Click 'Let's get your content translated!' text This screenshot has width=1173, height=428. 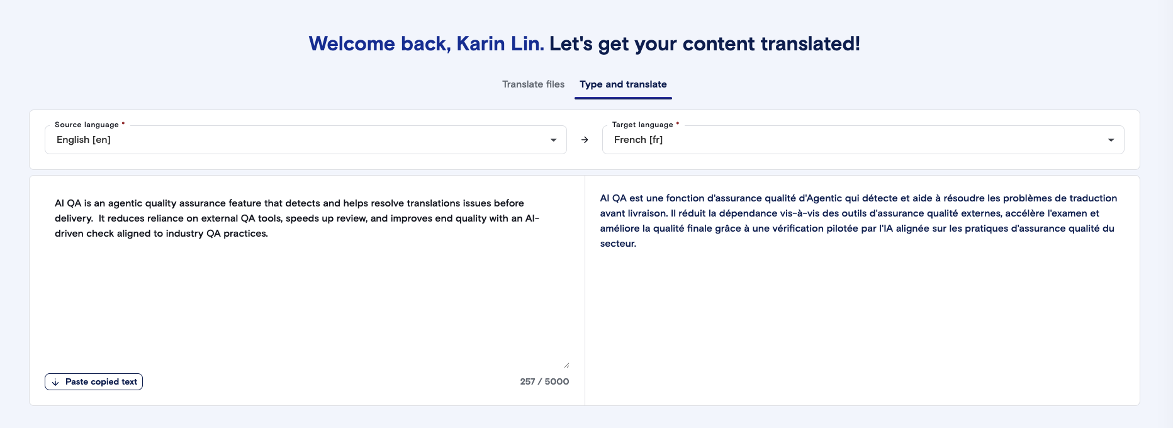point(704,43)
